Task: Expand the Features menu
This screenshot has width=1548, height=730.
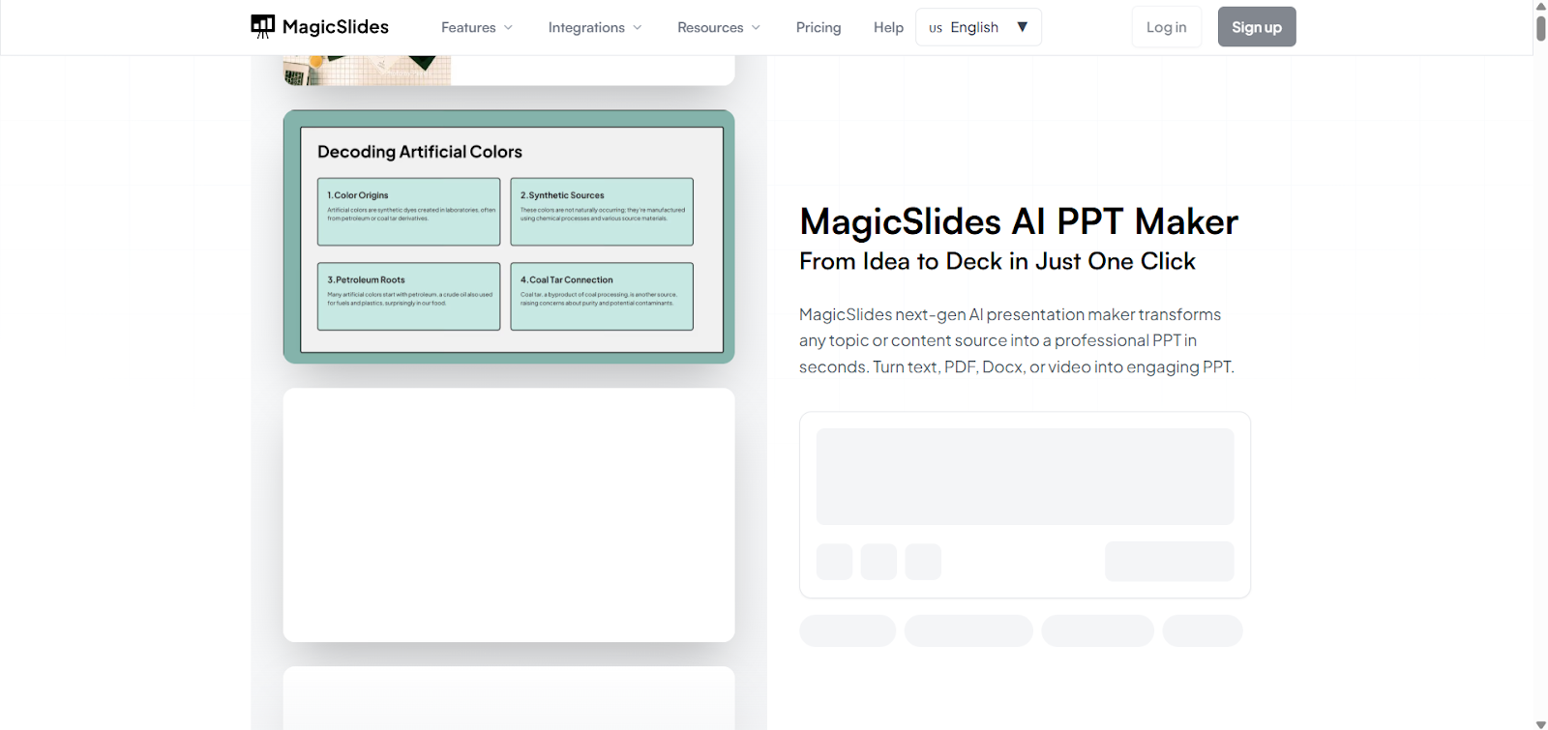Action: pos(477,27)
